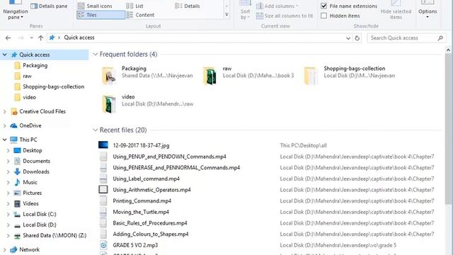Click Quick access in the address path

click(x=79, y=38)
